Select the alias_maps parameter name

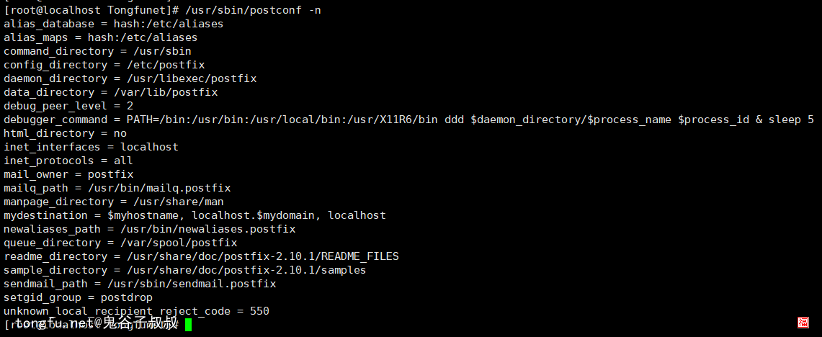pos(40,37)
